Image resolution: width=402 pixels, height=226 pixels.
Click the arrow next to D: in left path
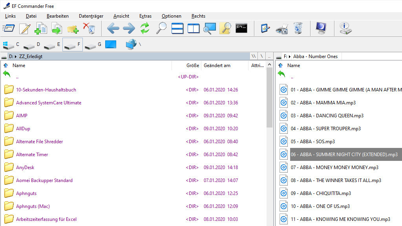(x=16, y=56)
